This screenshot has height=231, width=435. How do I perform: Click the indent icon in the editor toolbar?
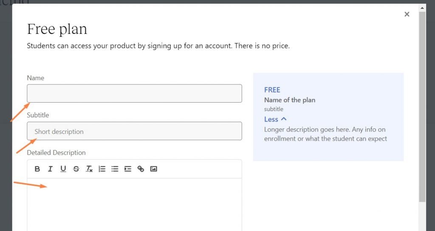click(x=127, y=169)
